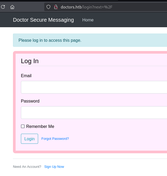167x176 pixels.
Task: Click the Password field label
Action: 30,101
